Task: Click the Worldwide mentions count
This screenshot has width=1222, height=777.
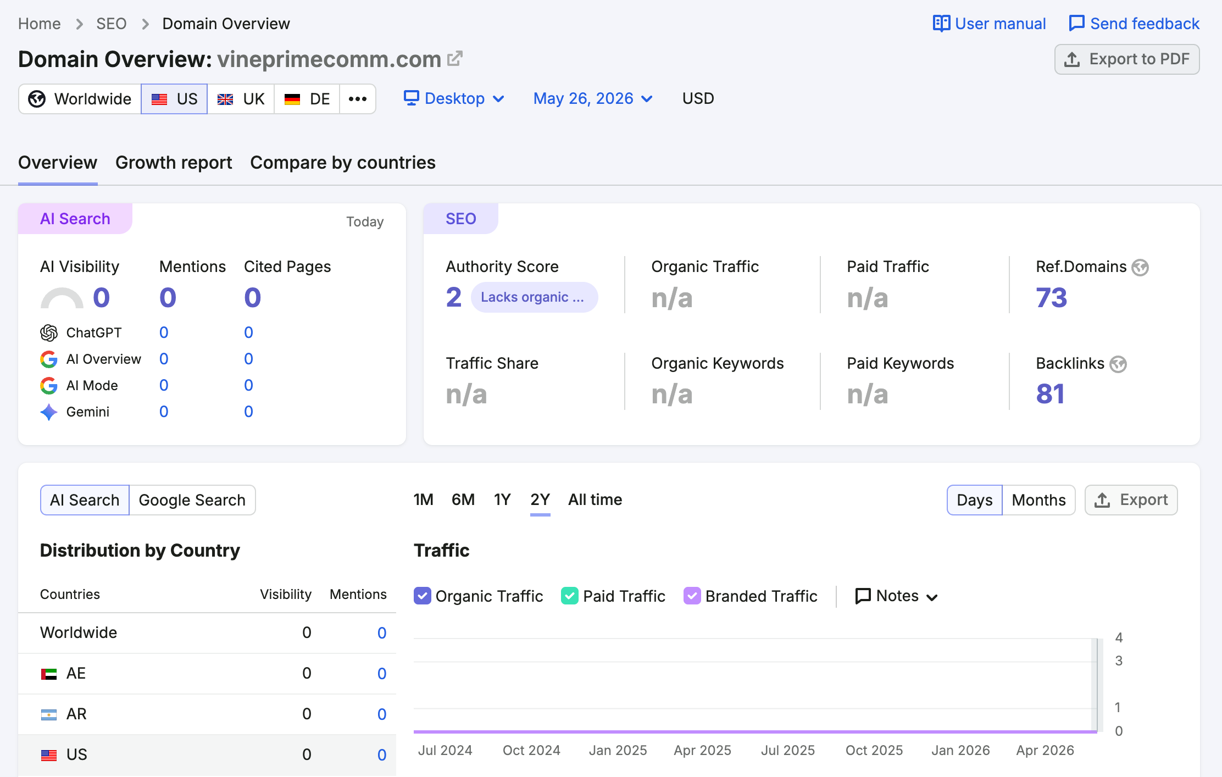Action: coord(382,633)
